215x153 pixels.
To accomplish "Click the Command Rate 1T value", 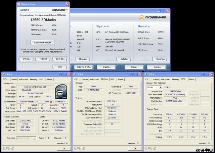I will tap(112, 124).
